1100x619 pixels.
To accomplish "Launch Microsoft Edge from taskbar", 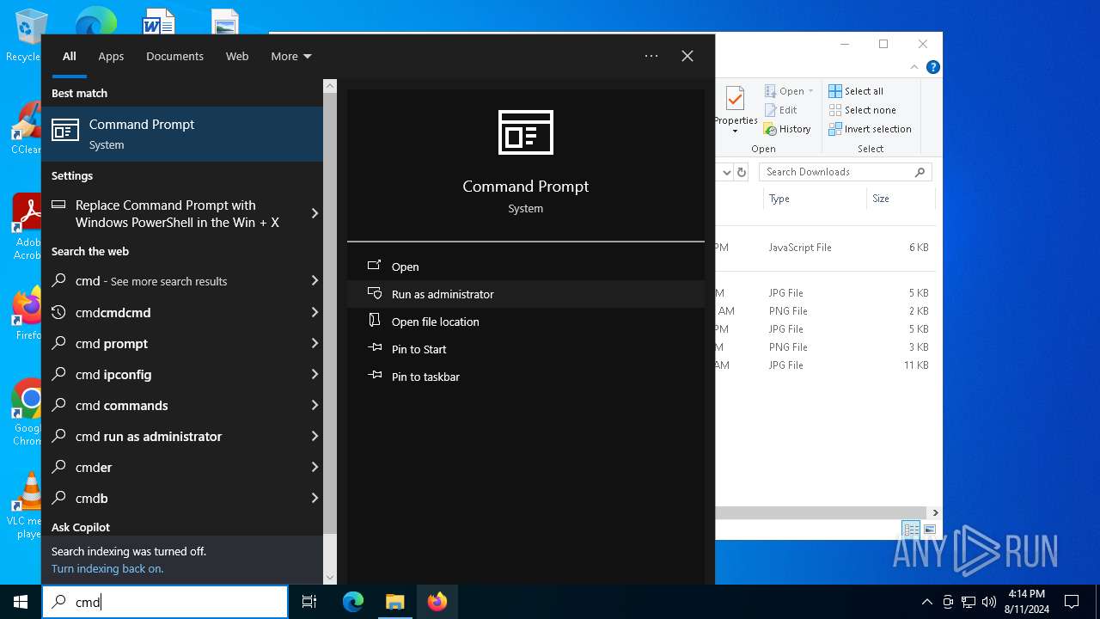I will 353,602.
